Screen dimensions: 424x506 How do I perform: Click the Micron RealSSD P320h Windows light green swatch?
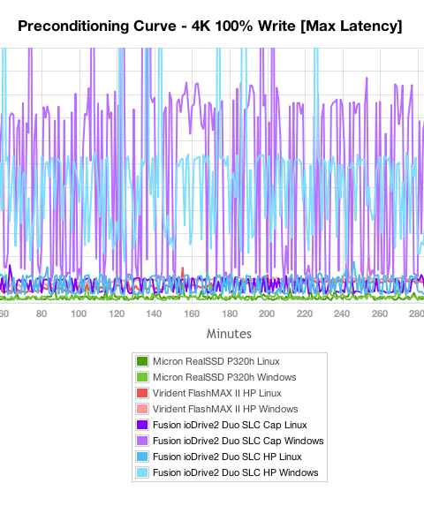(142, 377)
